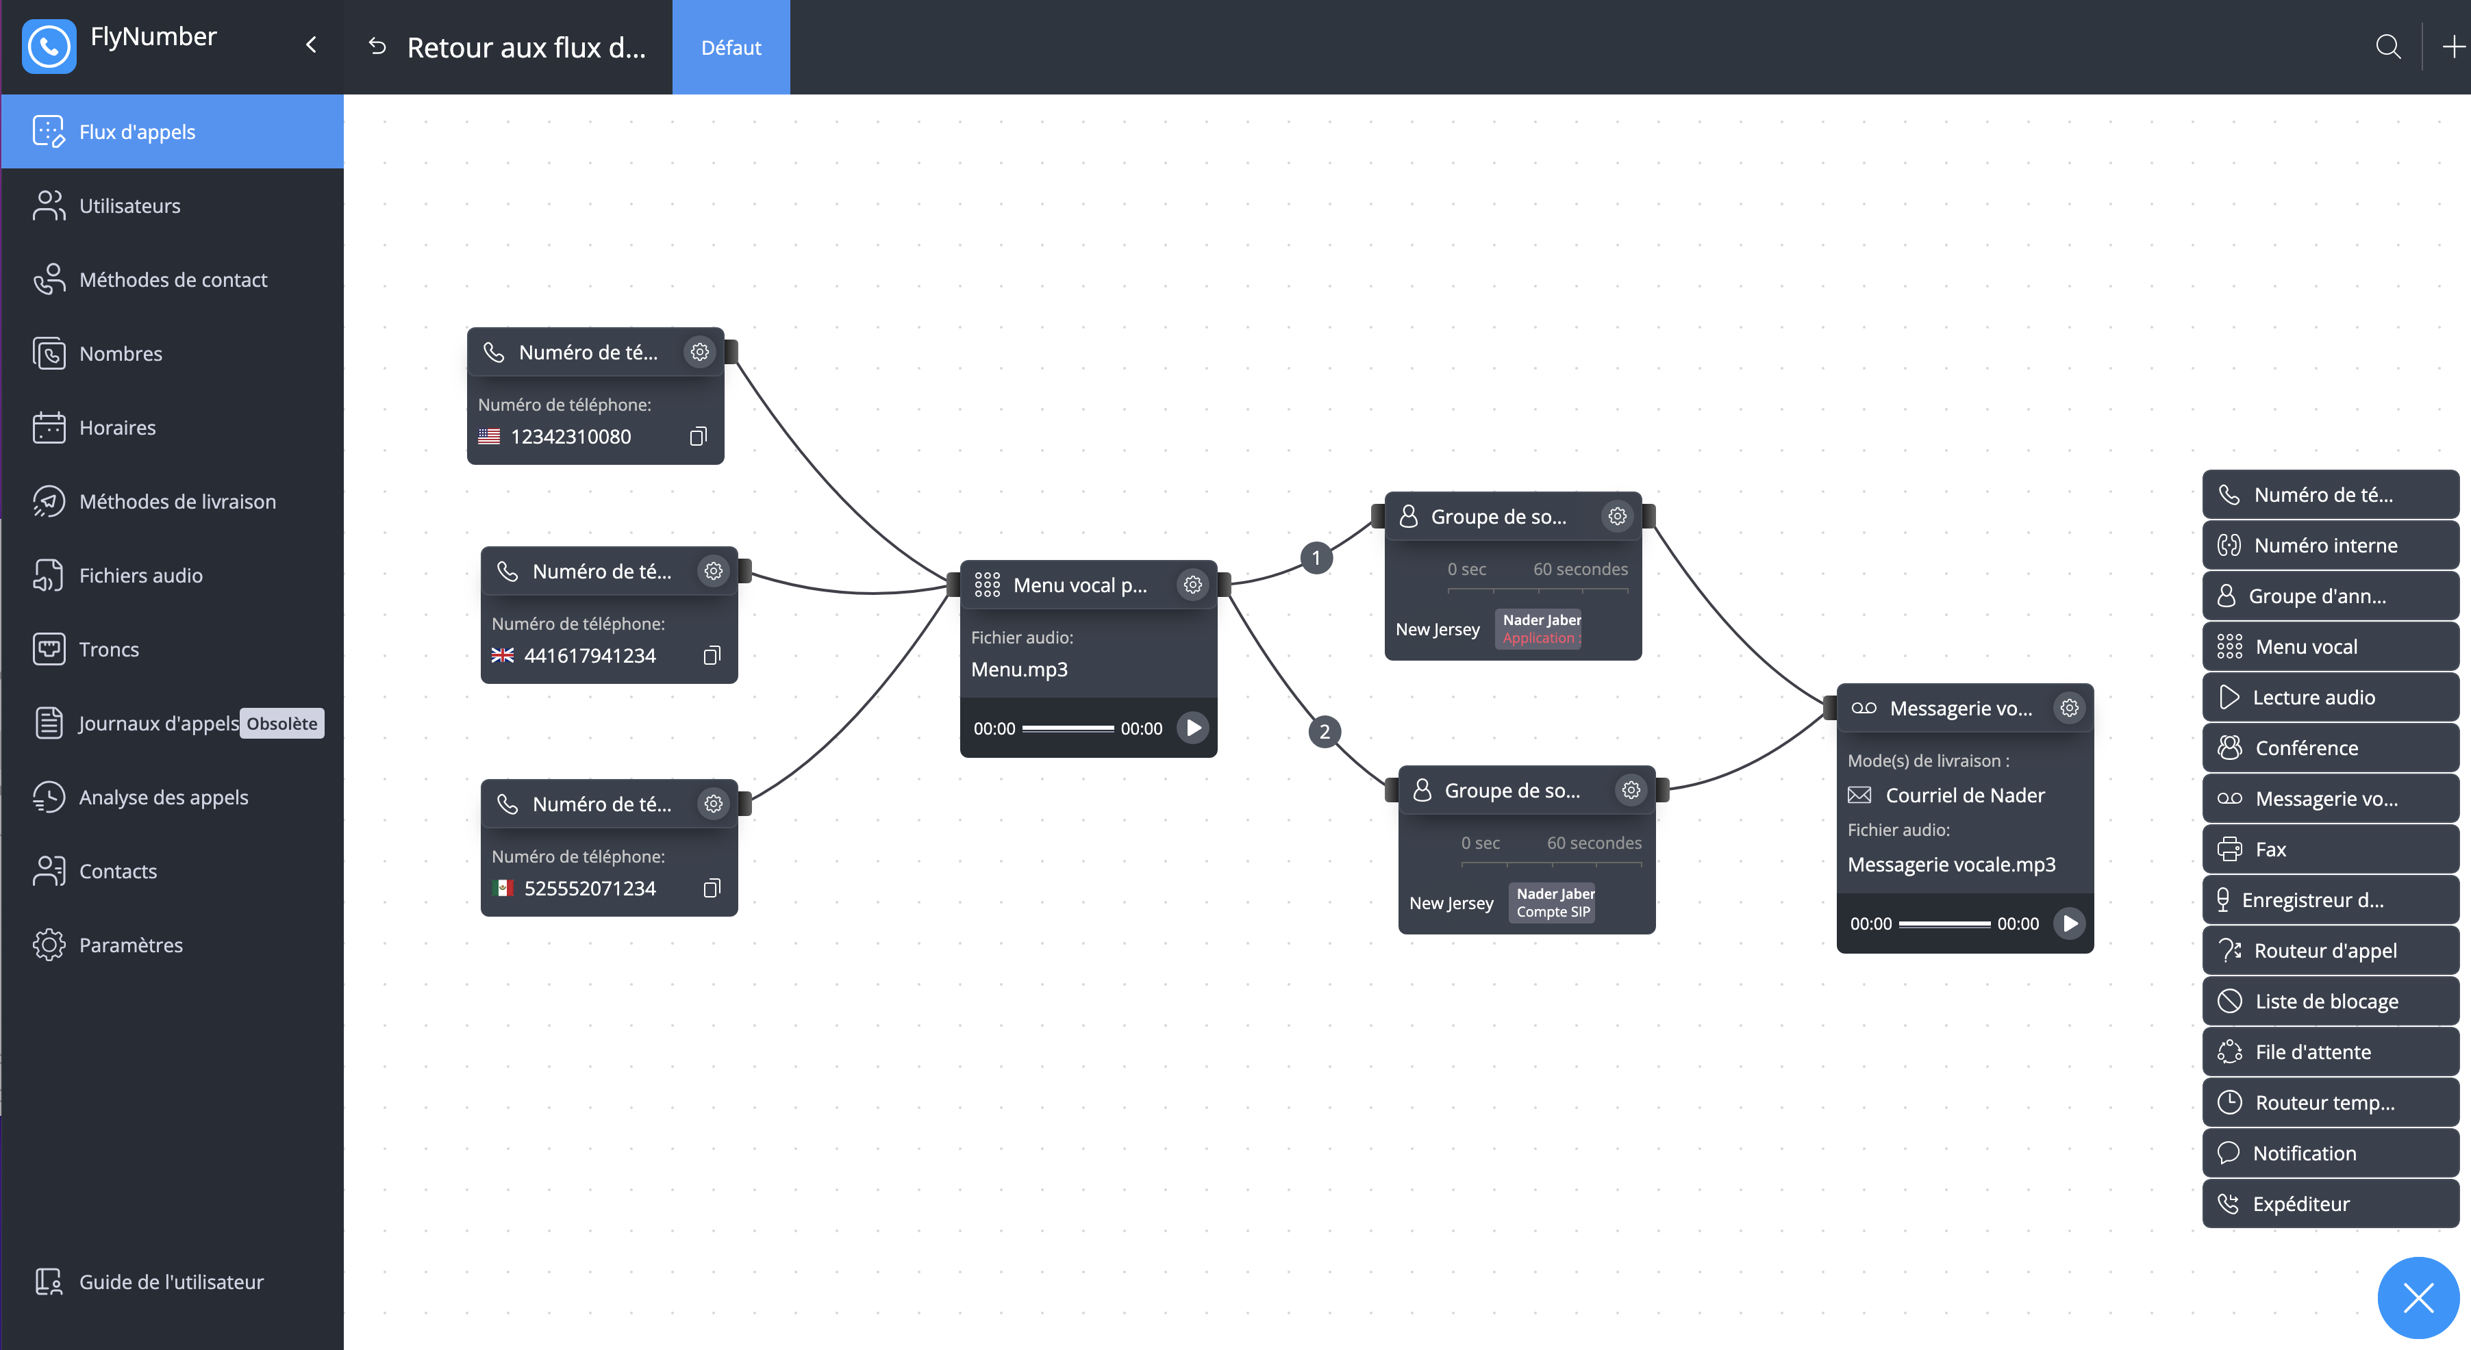Click the Obsolète badge

(x=282, y=723)
